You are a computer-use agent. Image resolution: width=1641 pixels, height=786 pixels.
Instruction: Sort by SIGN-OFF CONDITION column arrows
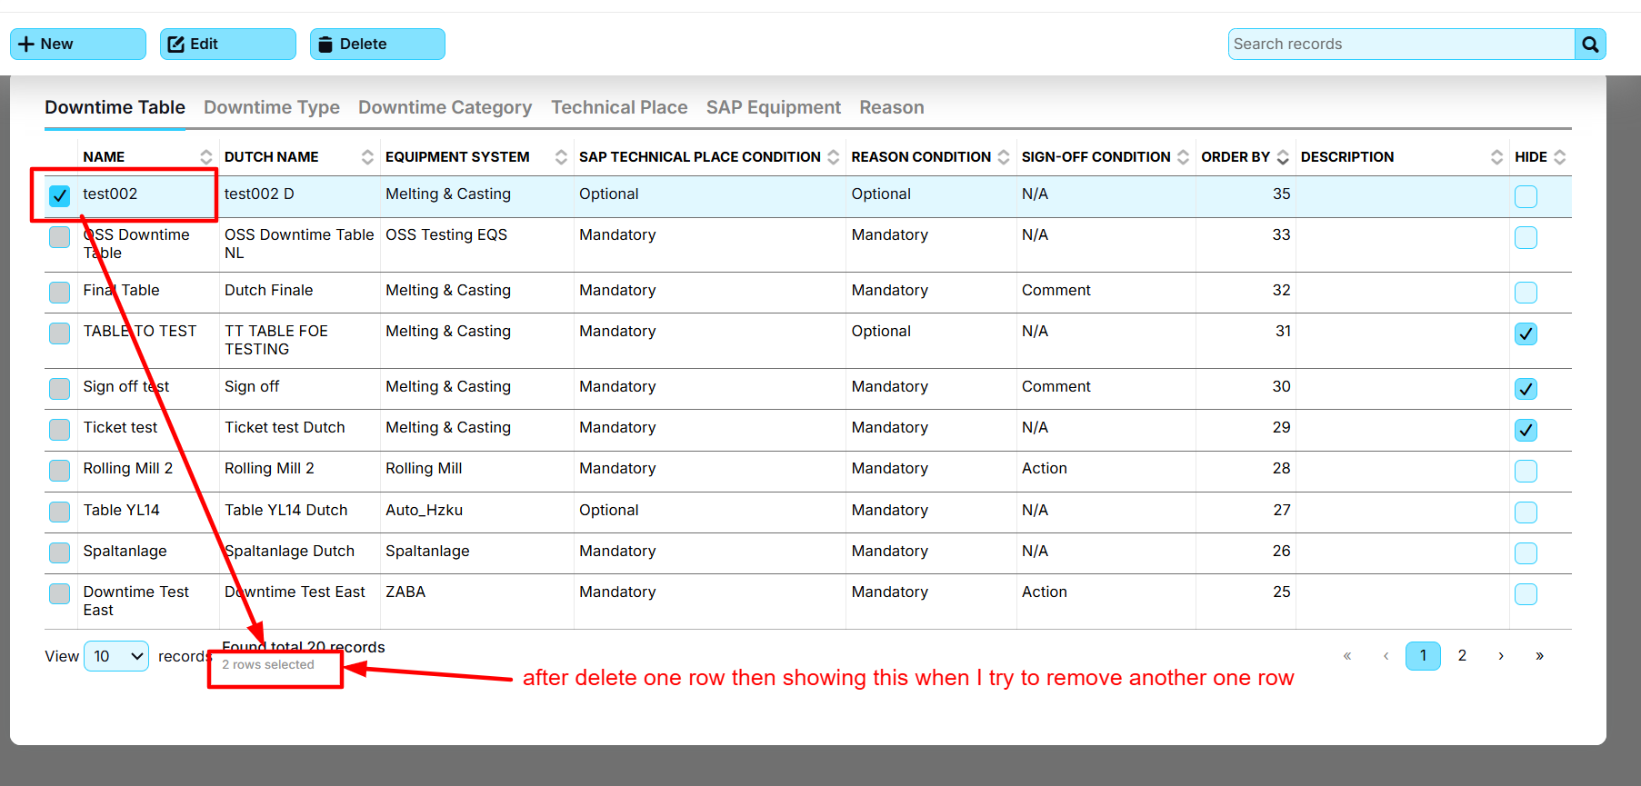(x=1183, y=157)
